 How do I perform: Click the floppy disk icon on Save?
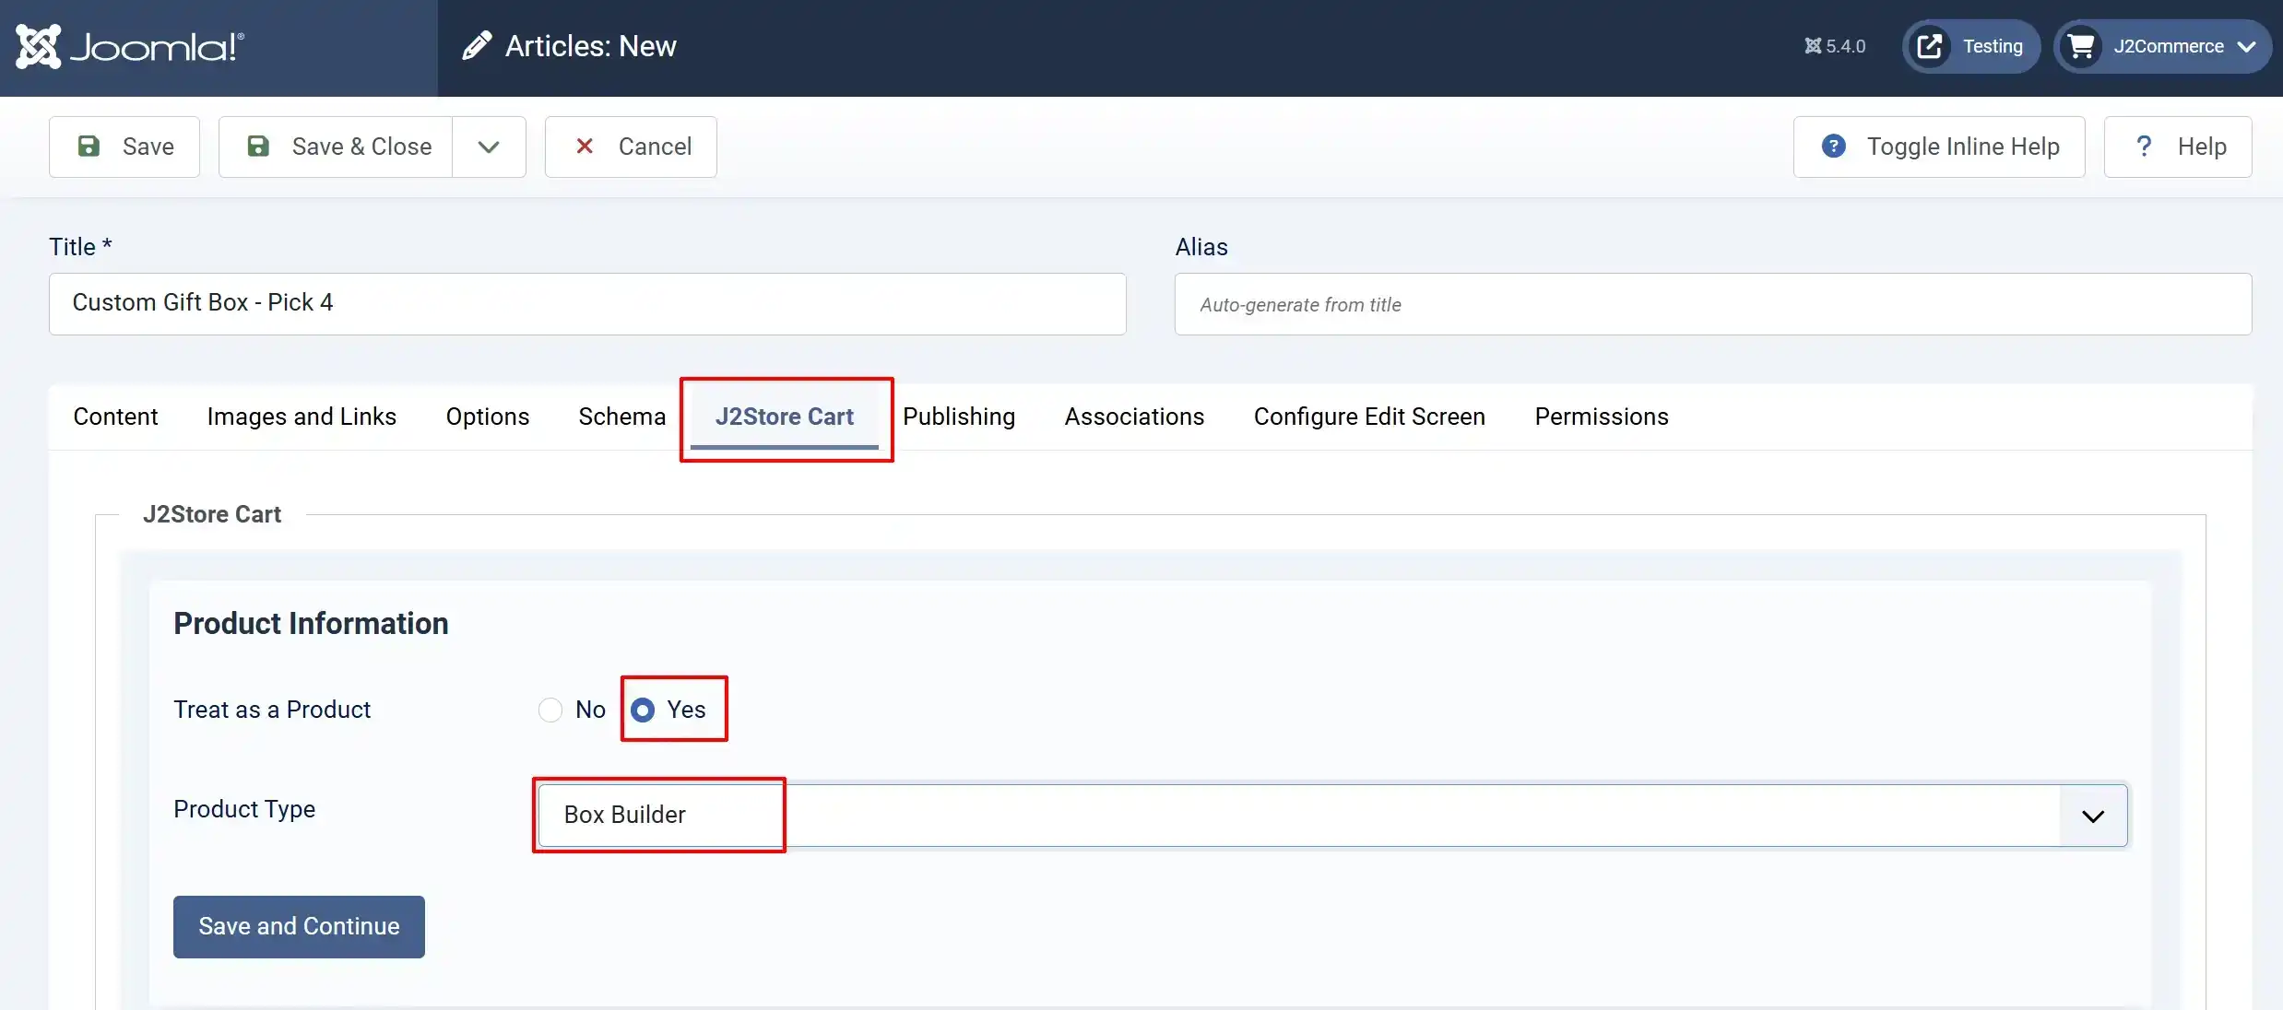(x=89, y=147)
